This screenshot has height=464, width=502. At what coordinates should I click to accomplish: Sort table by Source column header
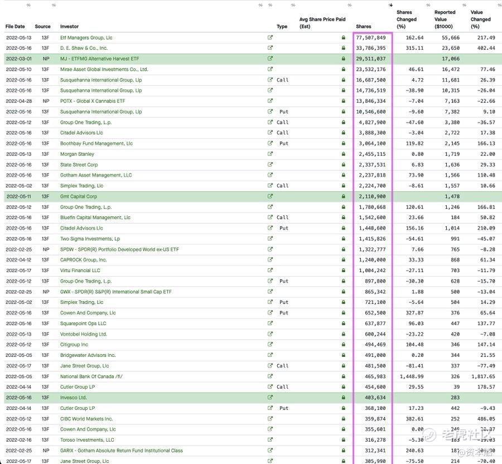[42, 27]
